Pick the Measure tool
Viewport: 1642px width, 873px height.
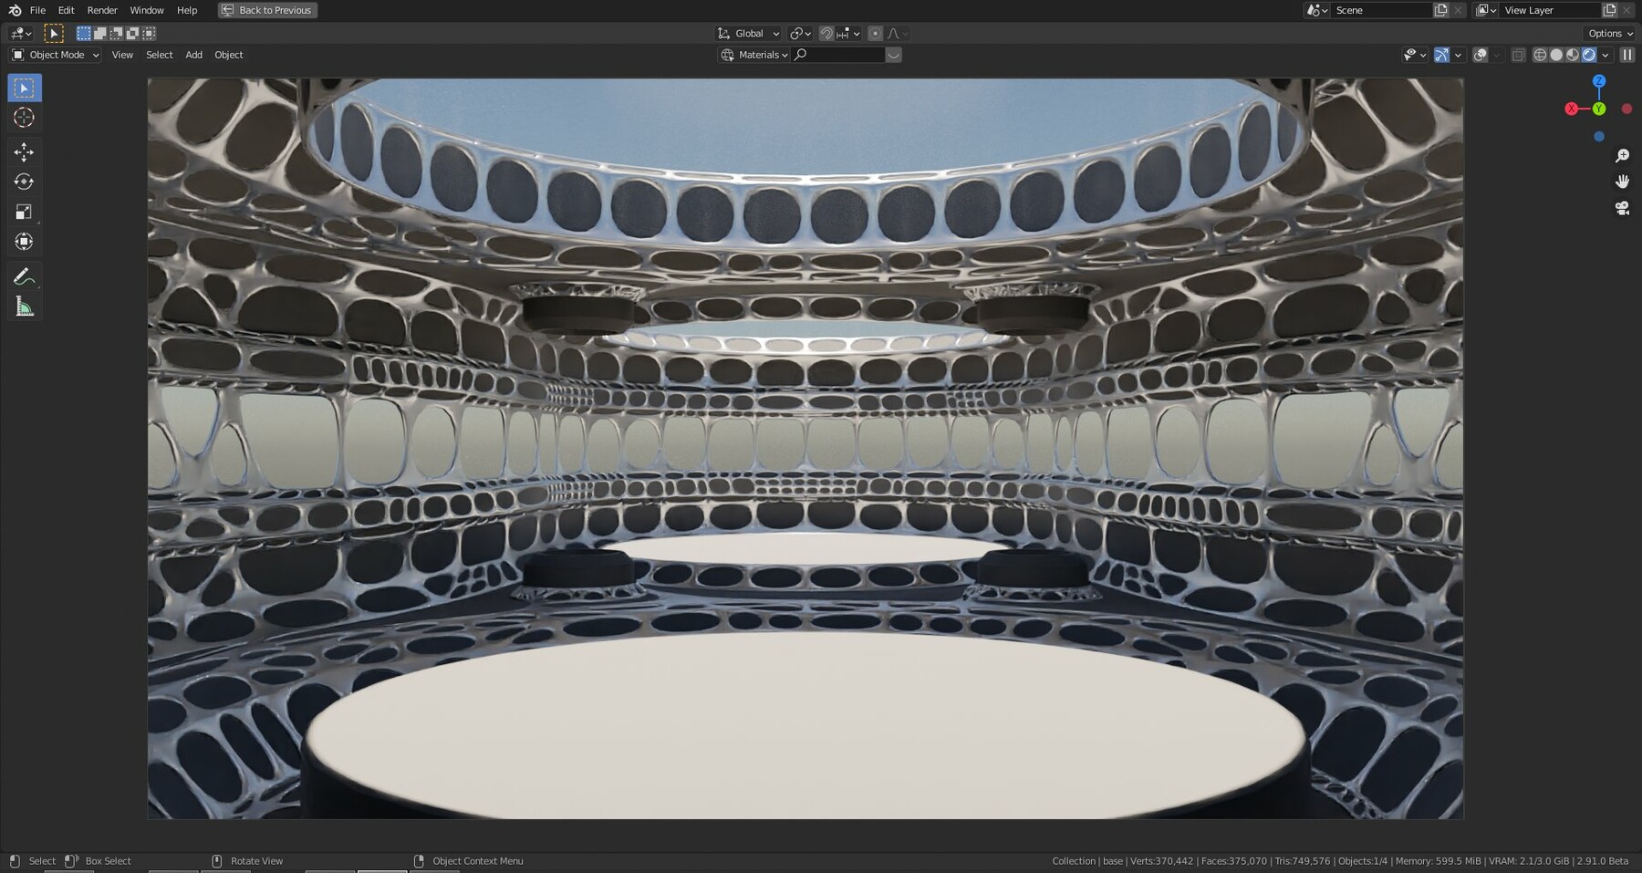tap(25, 307)
